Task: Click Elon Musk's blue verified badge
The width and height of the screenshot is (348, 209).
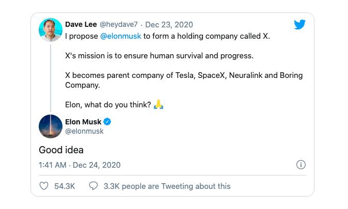Action: tap(108, 122)
